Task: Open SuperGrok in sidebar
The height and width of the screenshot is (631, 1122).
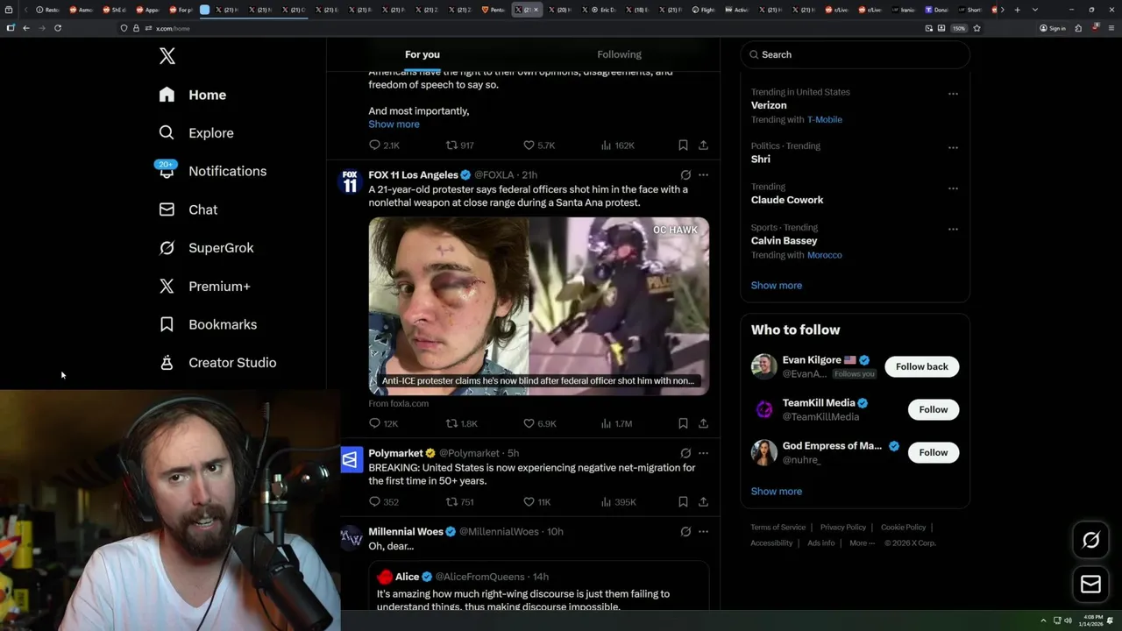Action: 206,248
